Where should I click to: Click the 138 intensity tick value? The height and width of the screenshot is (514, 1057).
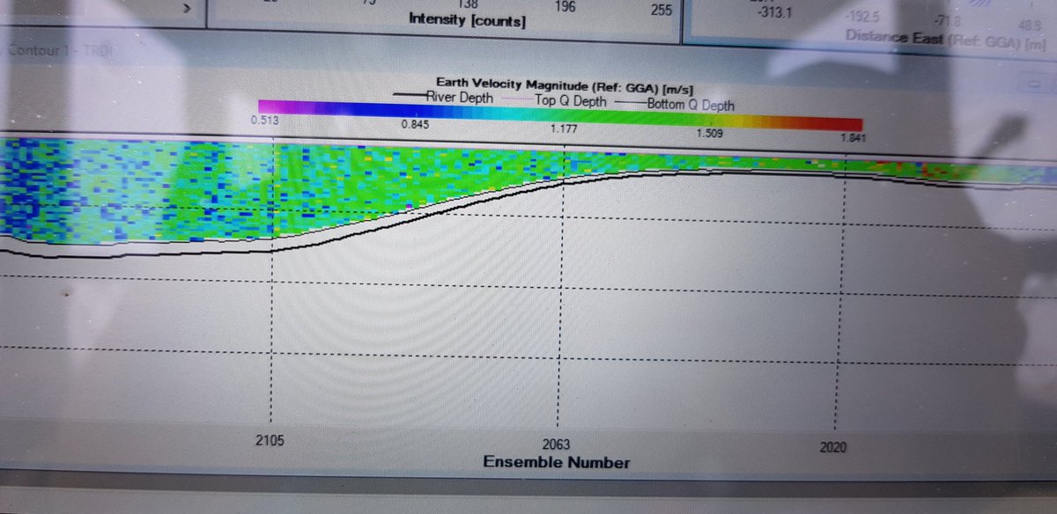[468, 4]
